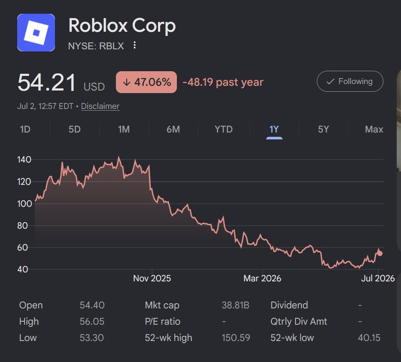Click the High value 56.05
Image resolution: width=401 pixels, height=362 pixels.
click(92, 321)
